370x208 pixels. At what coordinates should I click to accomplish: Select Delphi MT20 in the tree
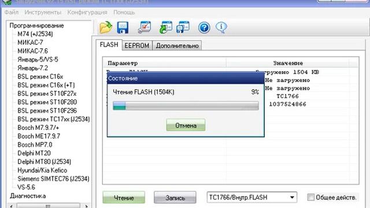34,153
